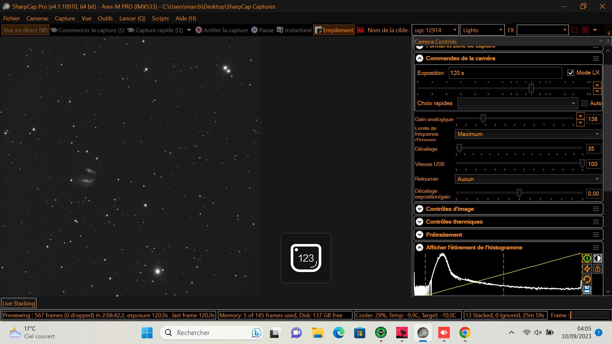Click the Wi-Fi network tray icon
Screen dimensions: 612x344
527,333
